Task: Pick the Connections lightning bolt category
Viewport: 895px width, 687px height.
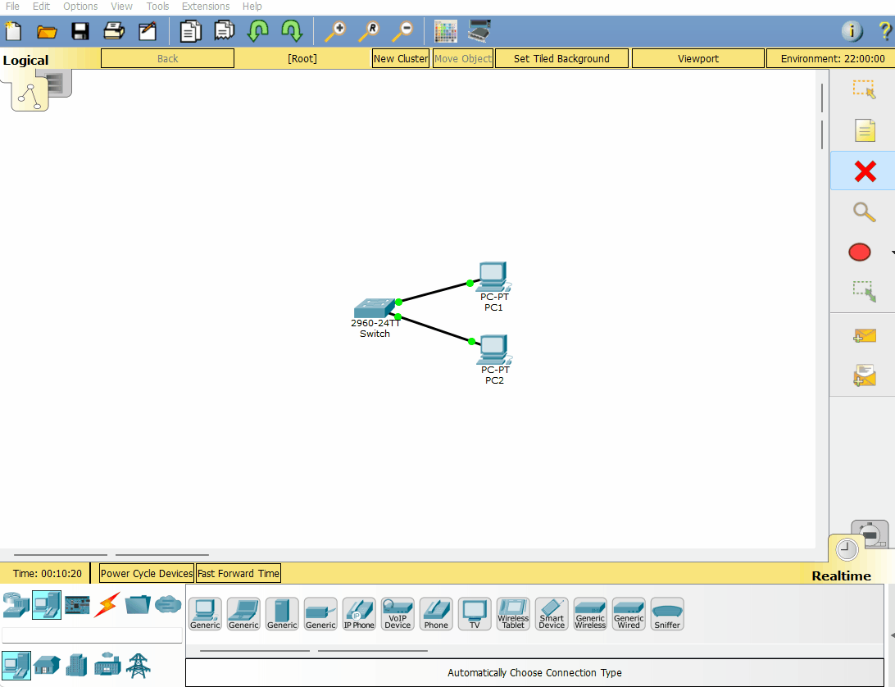Action: (x=107, y=605)
